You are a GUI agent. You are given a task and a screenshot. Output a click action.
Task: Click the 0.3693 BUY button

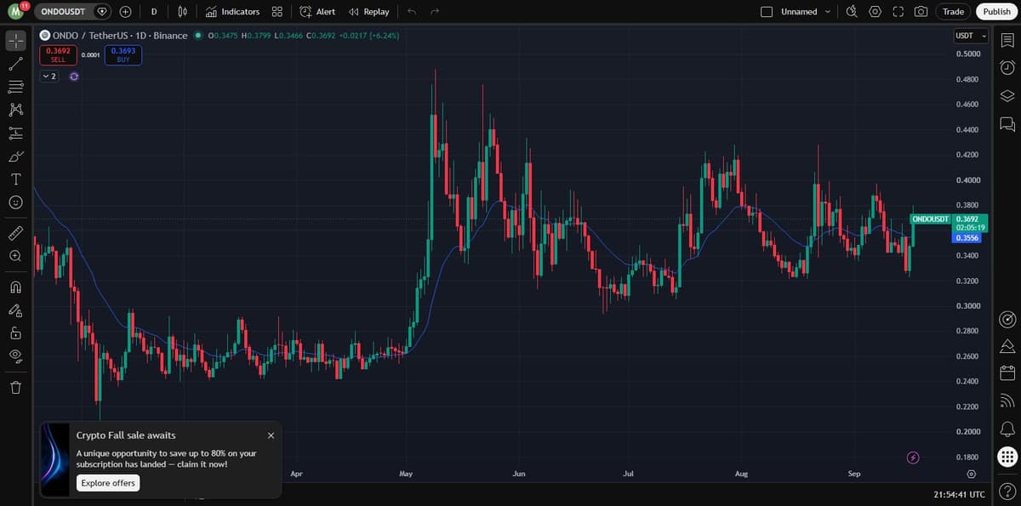pyautogui.click(x=123, y=55)
